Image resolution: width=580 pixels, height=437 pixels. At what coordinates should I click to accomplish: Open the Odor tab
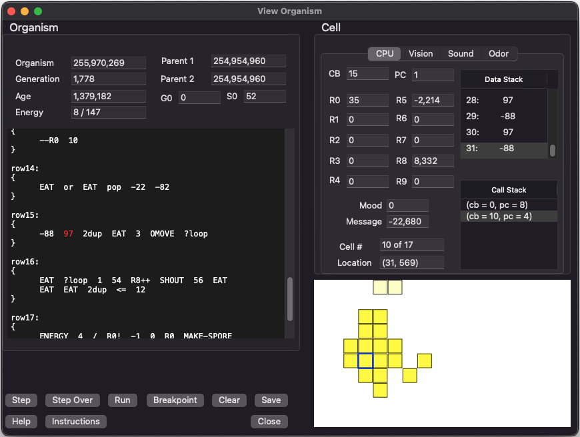click(x=498, y=53)
